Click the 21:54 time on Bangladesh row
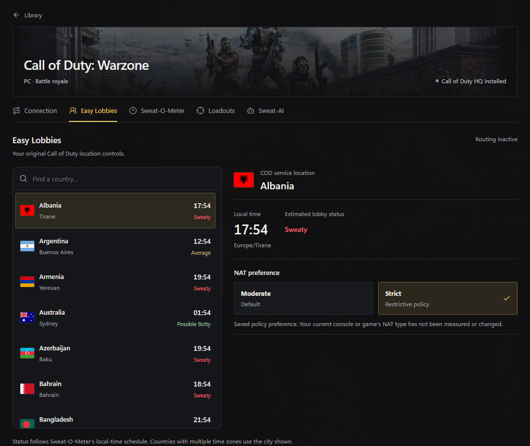 (202, 420)
